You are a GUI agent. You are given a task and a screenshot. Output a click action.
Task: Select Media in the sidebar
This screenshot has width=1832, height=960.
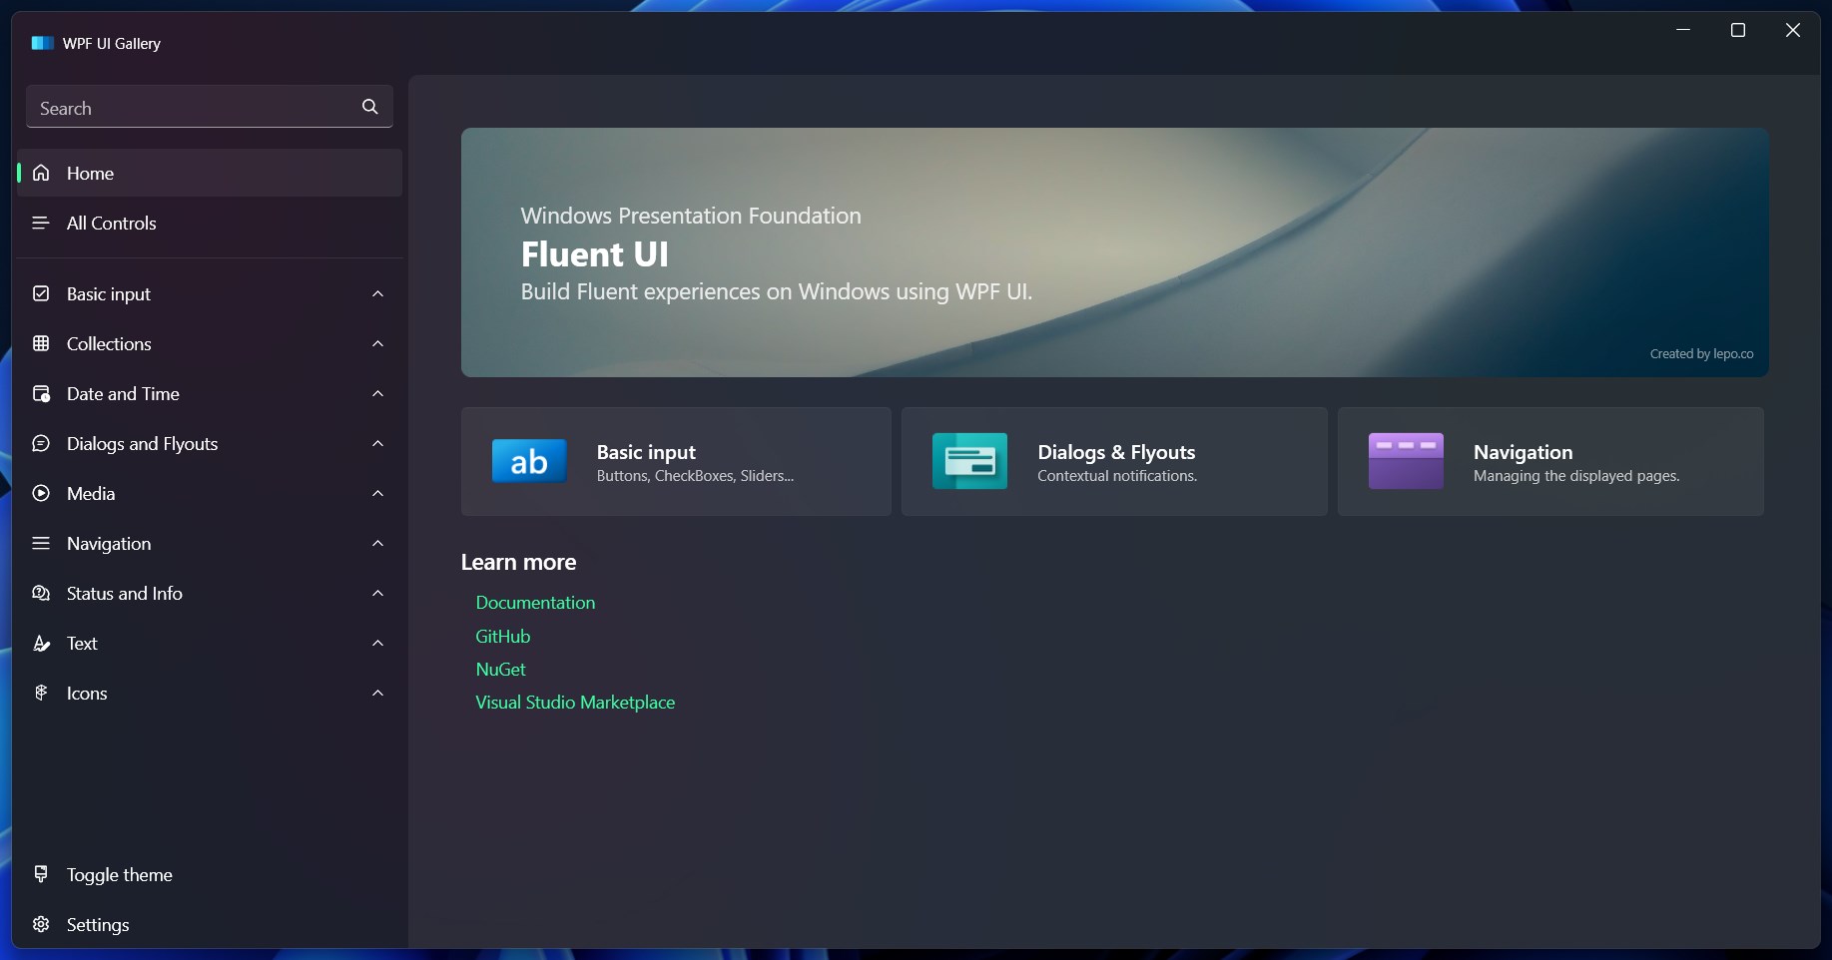pyautogui.click(x=210, y=493)
